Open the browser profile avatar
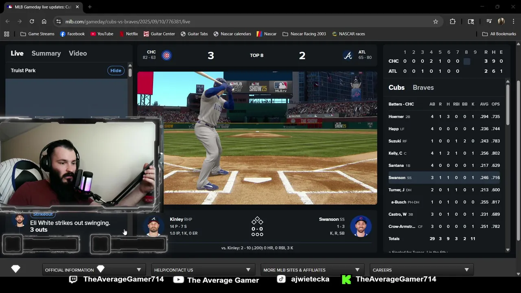The width and height of the screenshot is (521, 293). (501, 22)
